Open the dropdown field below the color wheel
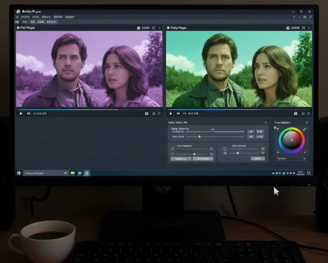The width and height of the screenshot is (328, 263). point(291,159)
